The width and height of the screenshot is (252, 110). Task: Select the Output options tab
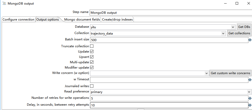tap(48, 20)
